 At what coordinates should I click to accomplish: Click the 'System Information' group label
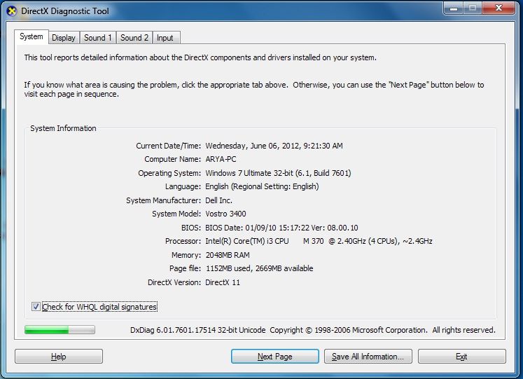(64, 128)
